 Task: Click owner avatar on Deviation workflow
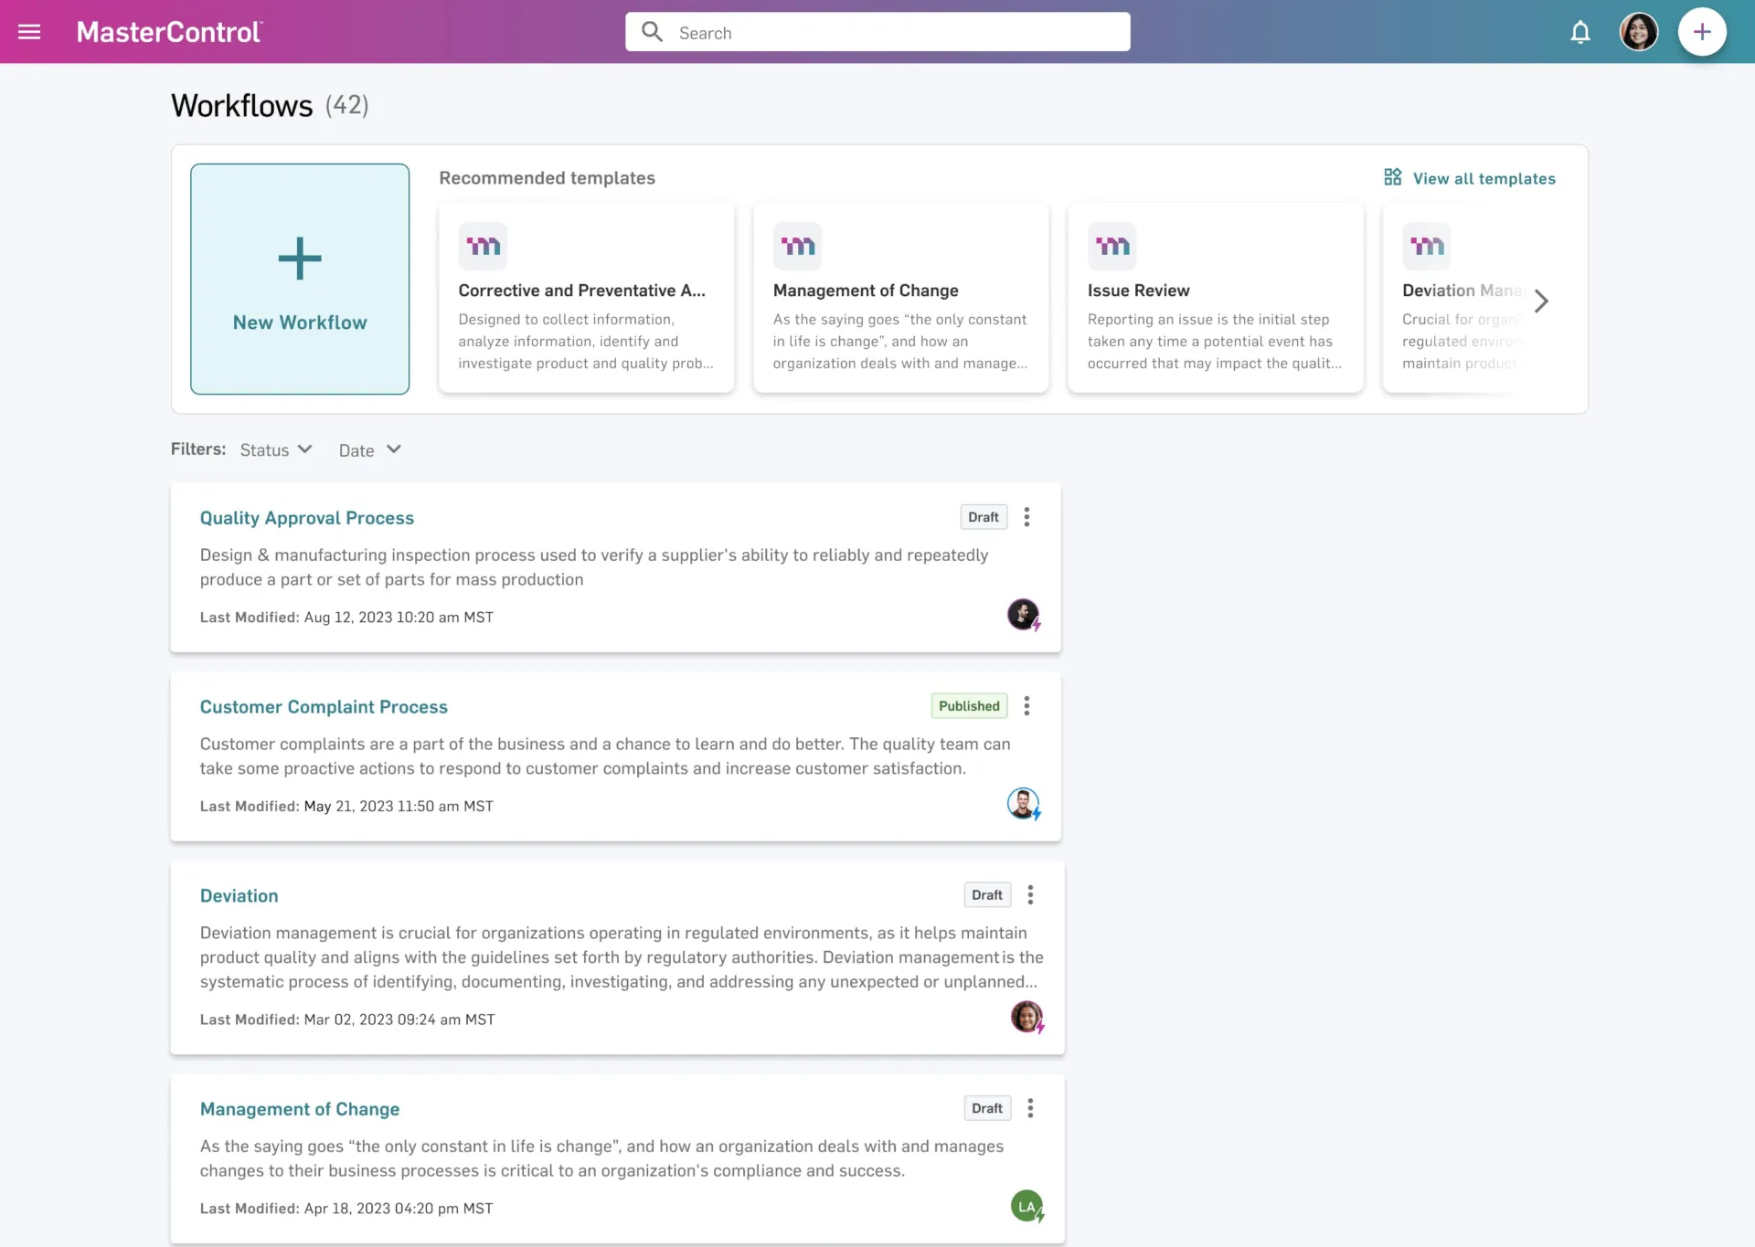(1026, 1017)
